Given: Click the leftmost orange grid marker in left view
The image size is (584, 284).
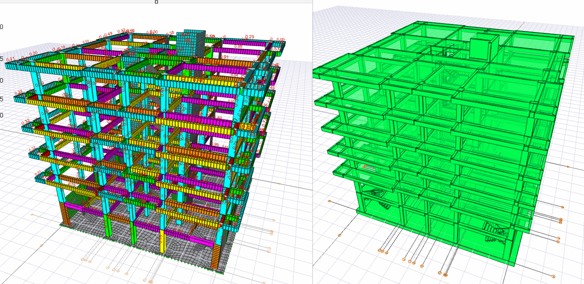Looking at the screenshot, I should point(32,215).
